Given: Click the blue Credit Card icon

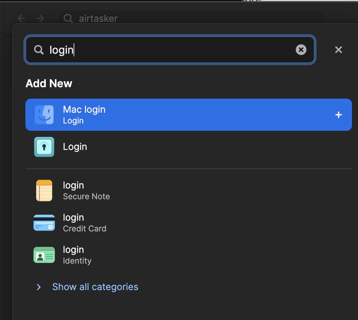Looking at the screenshot, I should [44, 223].
